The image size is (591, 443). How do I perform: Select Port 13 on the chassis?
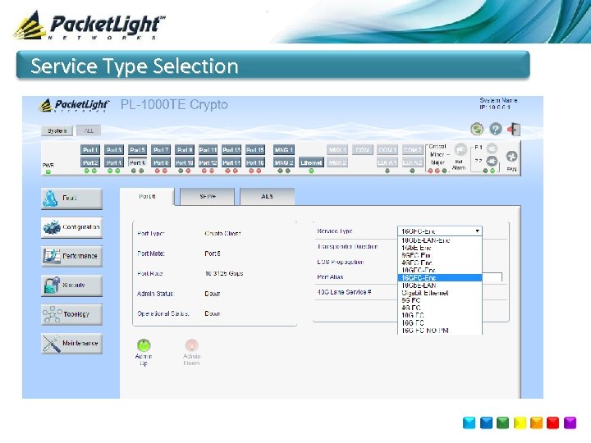(x=231, y=150)
